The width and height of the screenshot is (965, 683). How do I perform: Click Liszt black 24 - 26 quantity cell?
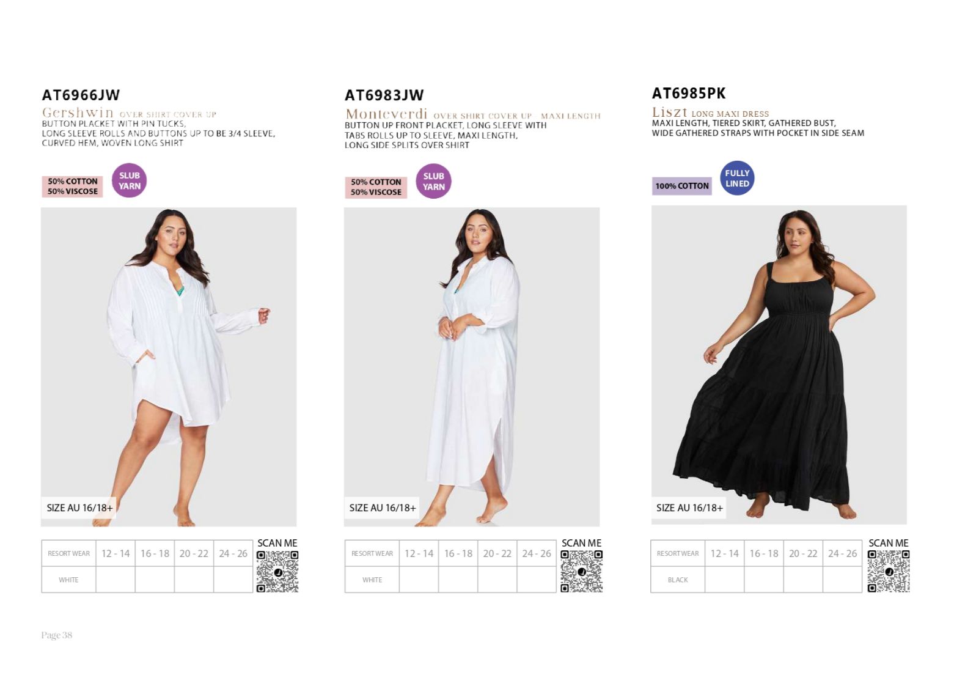pos(843,580)
